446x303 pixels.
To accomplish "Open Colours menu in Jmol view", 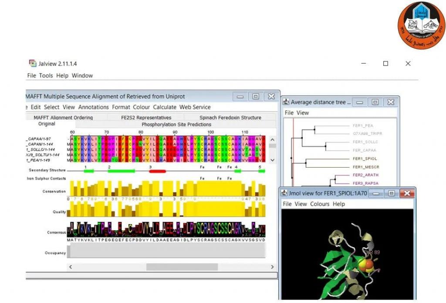I will point(320,204).
